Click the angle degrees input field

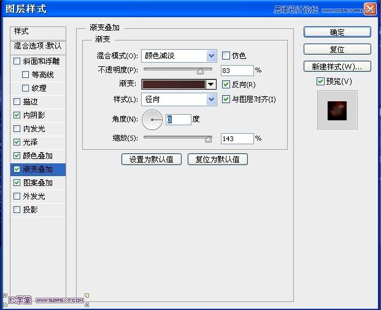click(x=179, y=120)
